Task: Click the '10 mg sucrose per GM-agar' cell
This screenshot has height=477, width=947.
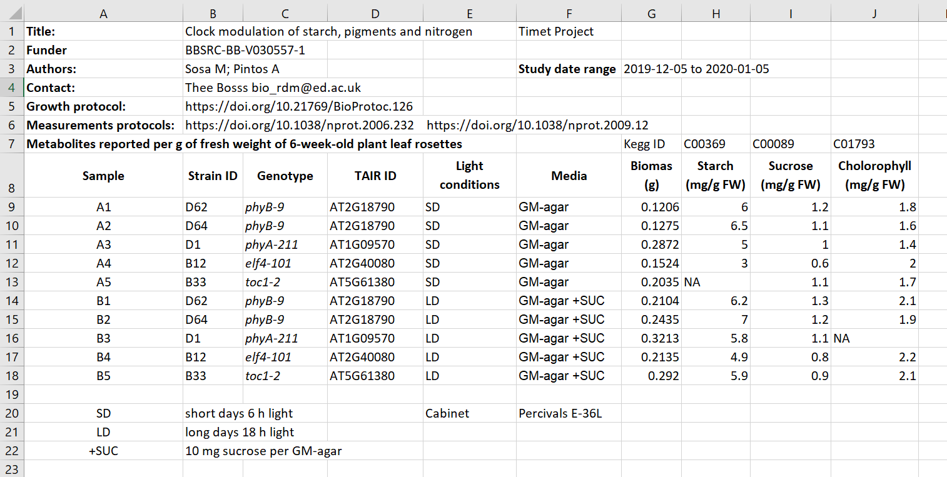Action: pyautogui.click(x=263, y=451)
